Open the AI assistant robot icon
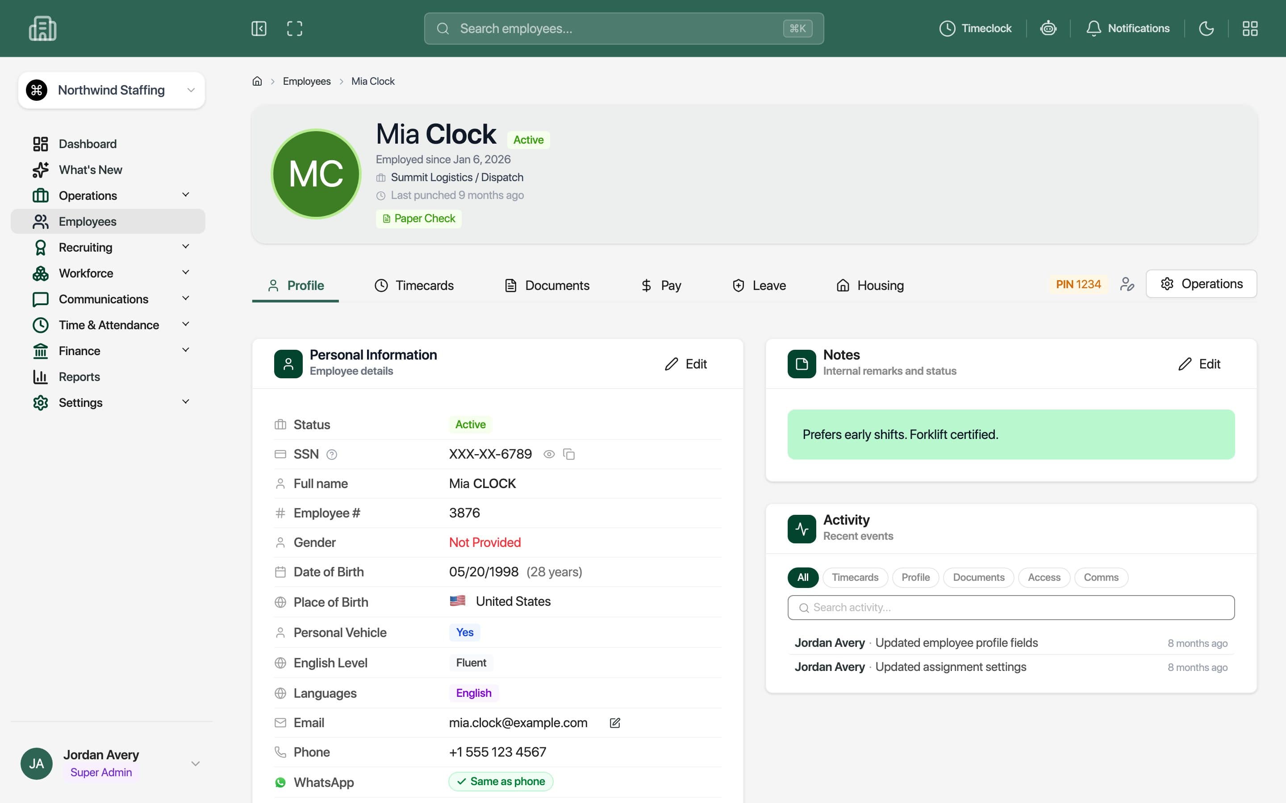 [1048, 28]
